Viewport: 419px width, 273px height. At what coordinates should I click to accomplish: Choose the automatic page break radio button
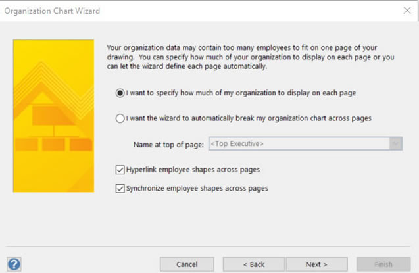point(120,118)
